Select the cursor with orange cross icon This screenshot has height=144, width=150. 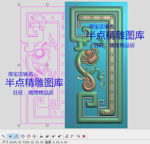click(x=54, y=136)
